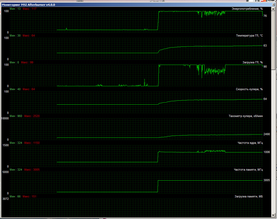
Task: Click the 'Мин : 0' GPU load value
Action: (14, 63)
